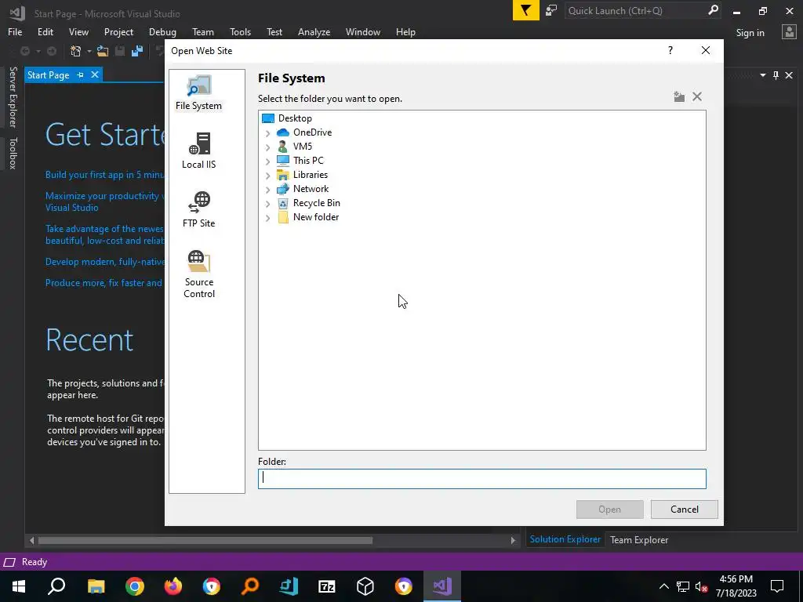The image size is (803, 602).
Task: Click the Cancel button in the dialog
Action: (684, 510)
